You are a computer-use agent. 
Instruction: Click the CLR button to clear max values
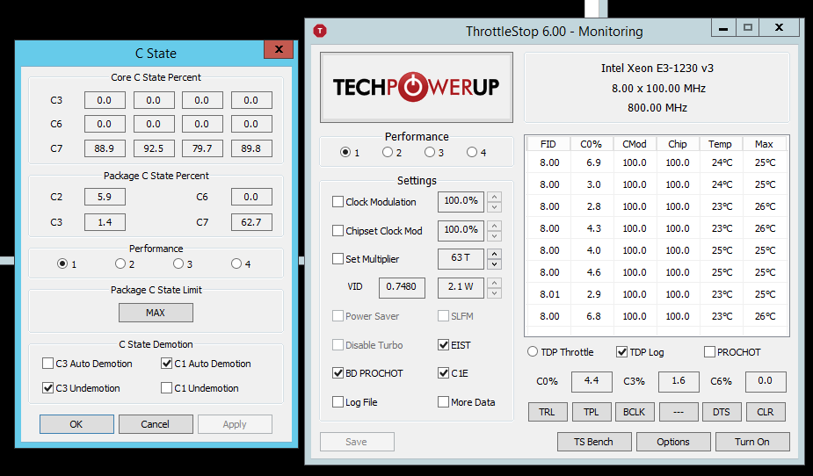tap(766, 412)
